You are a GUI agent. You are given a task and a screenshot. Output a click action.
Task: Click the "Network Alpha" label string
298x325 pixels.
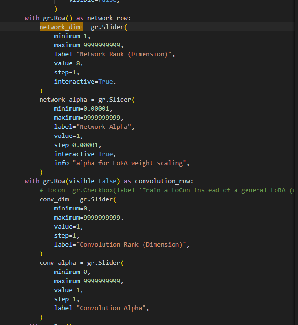[x=104, y=127]
